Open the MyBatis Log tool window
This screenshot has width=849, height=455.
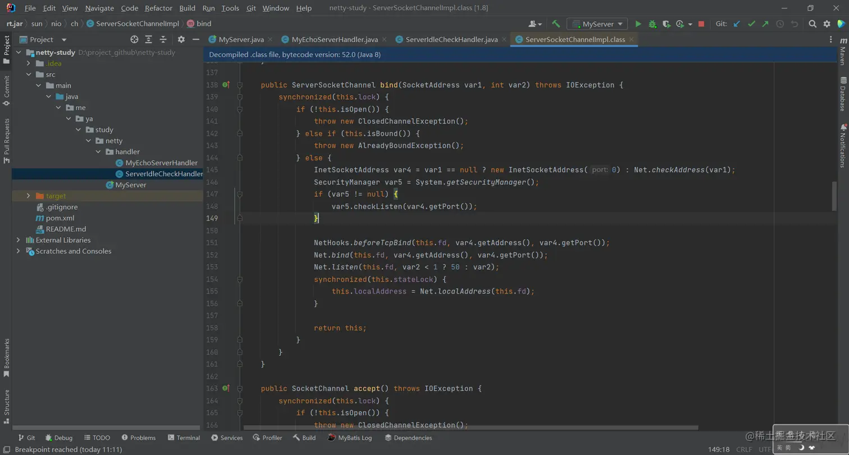[350, 438]
